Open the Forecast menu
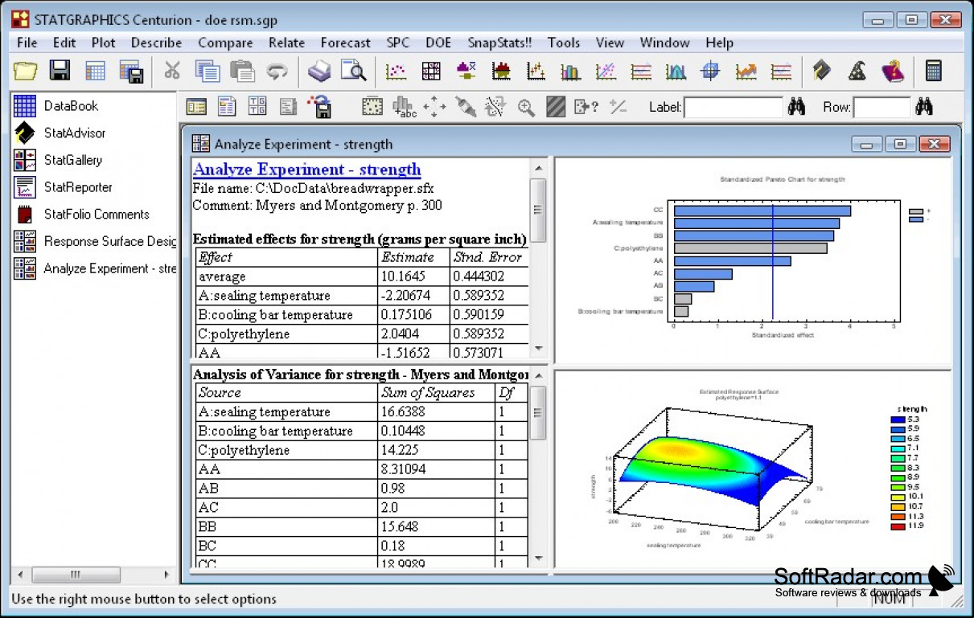 point(346,43)
